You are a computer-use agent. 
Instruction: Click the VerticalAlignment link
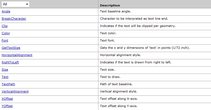click(15, 91)
